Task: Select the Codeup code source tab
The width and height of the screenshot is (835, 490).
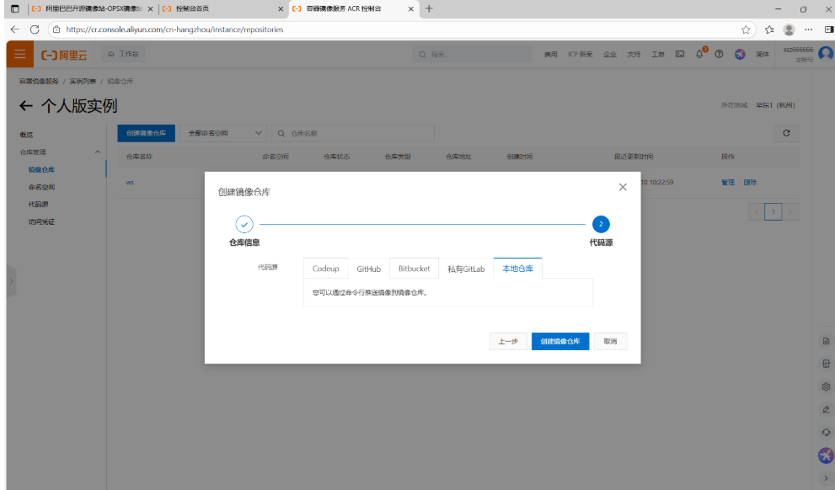Action: click(325, 269)
